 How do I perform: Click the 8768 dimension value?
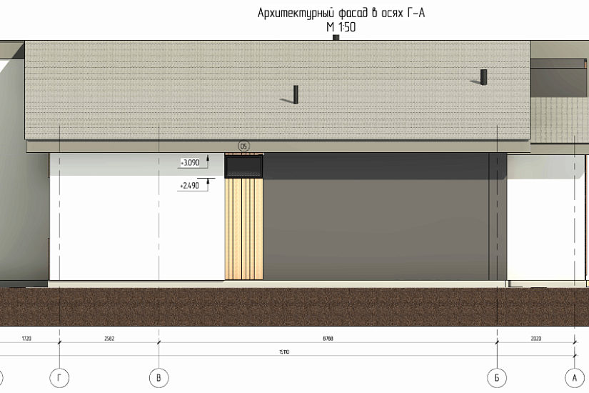point(327,337)
